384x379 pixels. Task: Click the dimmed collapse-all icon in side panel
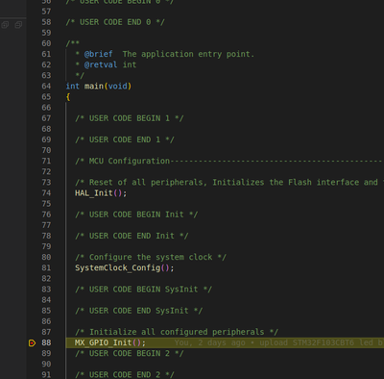(18, 25)
